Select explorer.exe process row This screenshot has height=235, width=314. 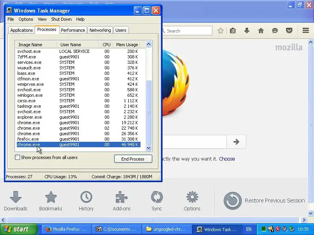pos(78,117)
